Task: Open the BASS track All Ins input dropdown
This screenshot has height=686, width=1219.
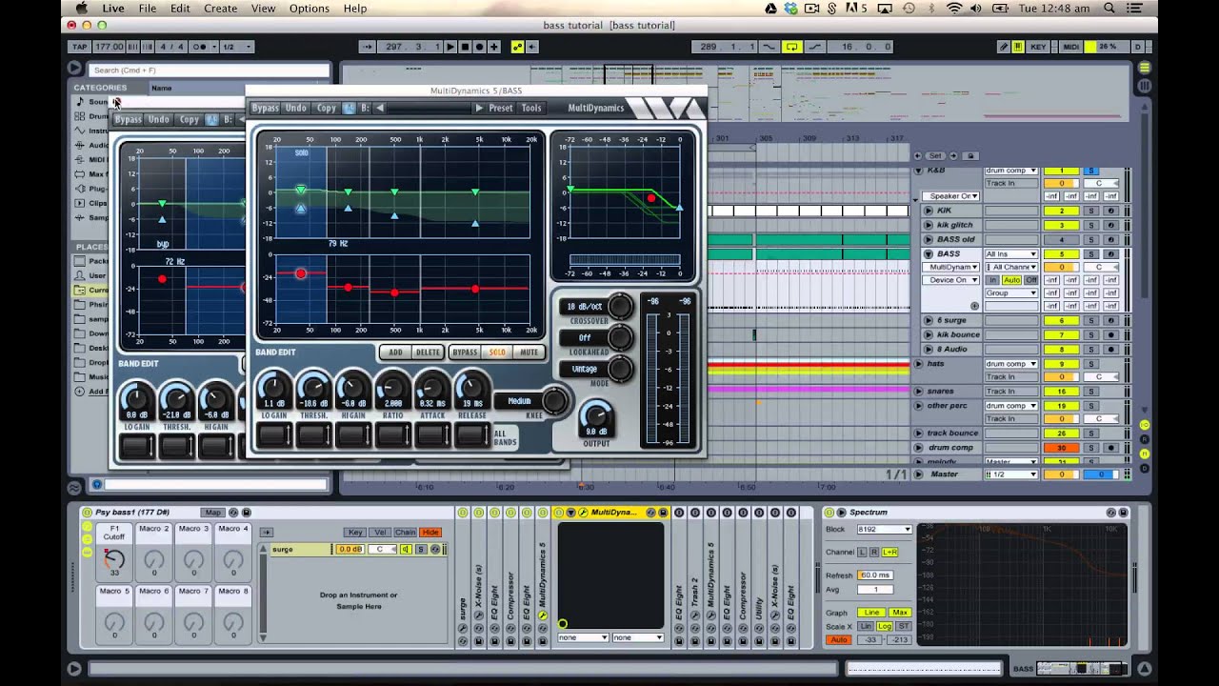Action: click(1010, 254)
